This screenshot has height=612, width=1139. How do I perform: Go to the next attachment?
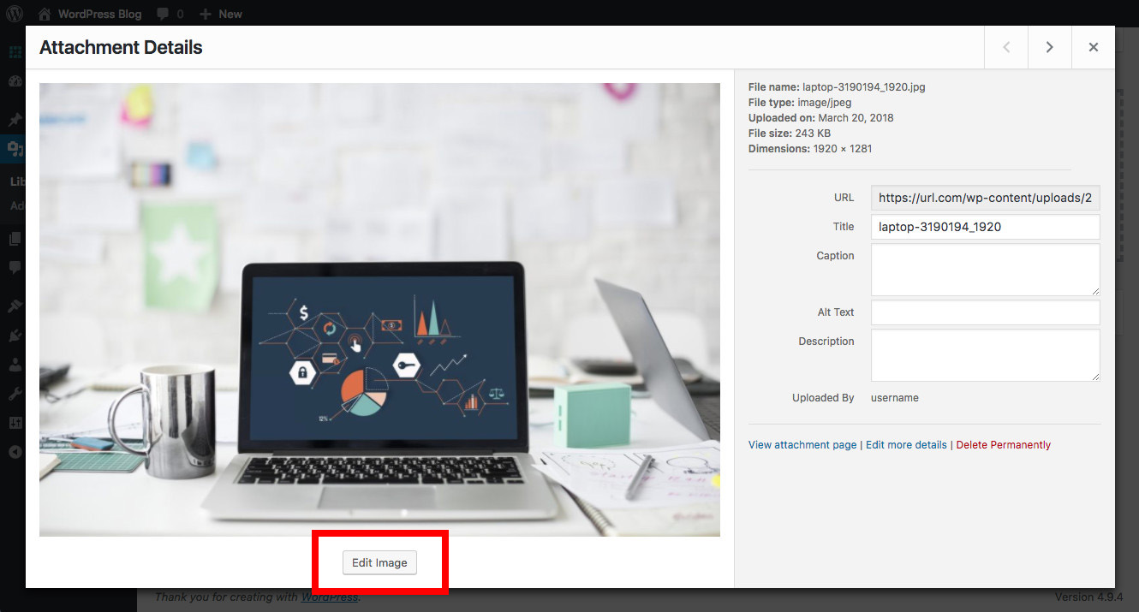click(x=1050, y=48)
